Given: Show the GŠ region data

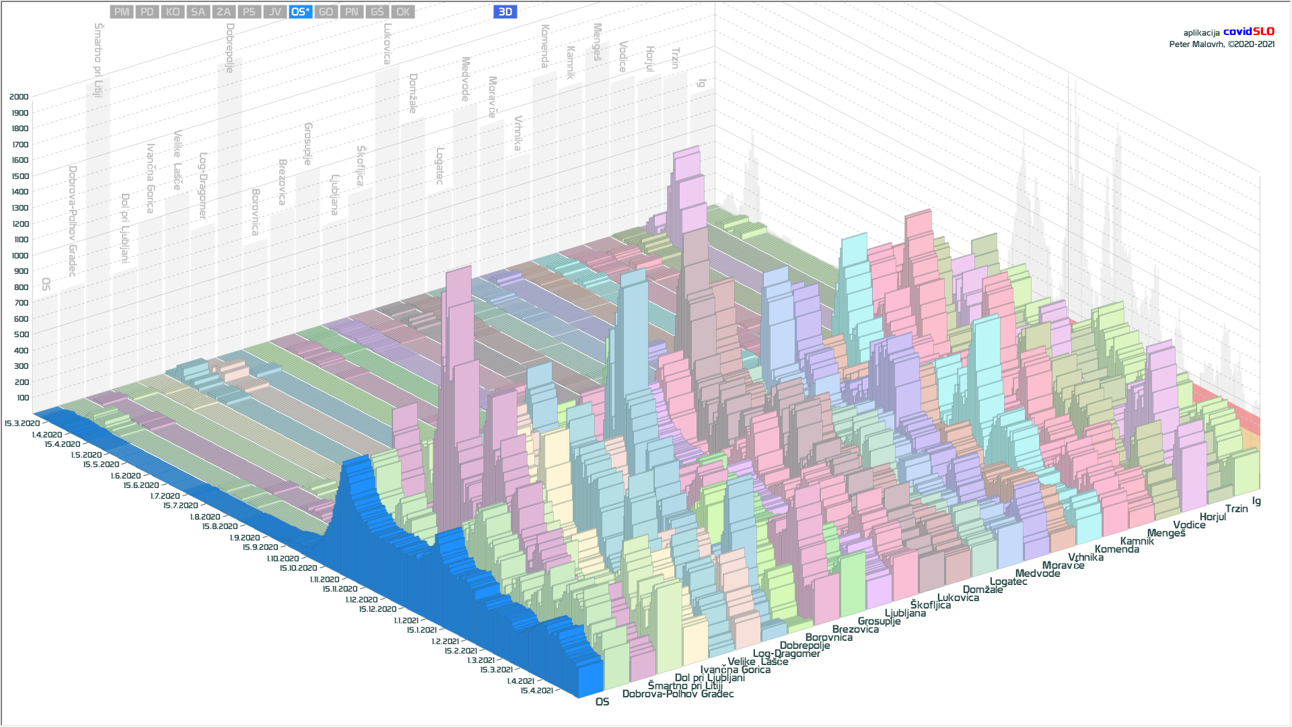Looking at the screenshot, I should [x=378, y=11].
